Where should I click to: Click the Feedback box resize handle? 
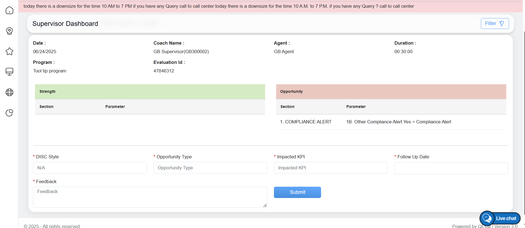point(265,205)
